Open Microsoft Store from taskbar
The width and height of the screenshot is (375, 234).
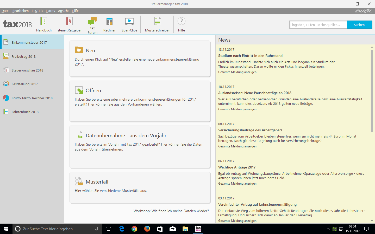pos(160,229)
